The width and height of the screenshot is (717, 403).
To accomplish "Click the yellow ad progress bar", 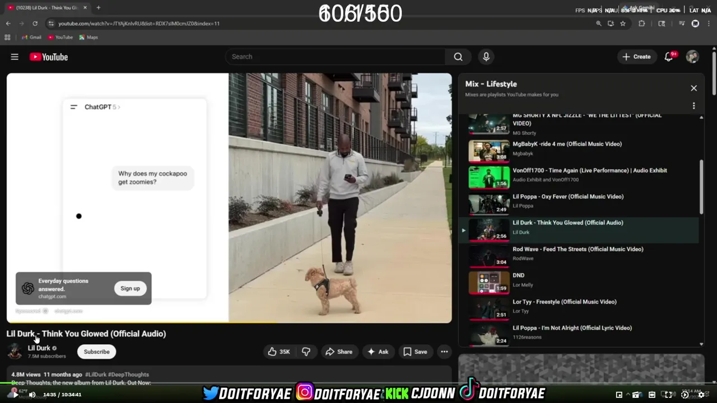I will click(142, 322).
